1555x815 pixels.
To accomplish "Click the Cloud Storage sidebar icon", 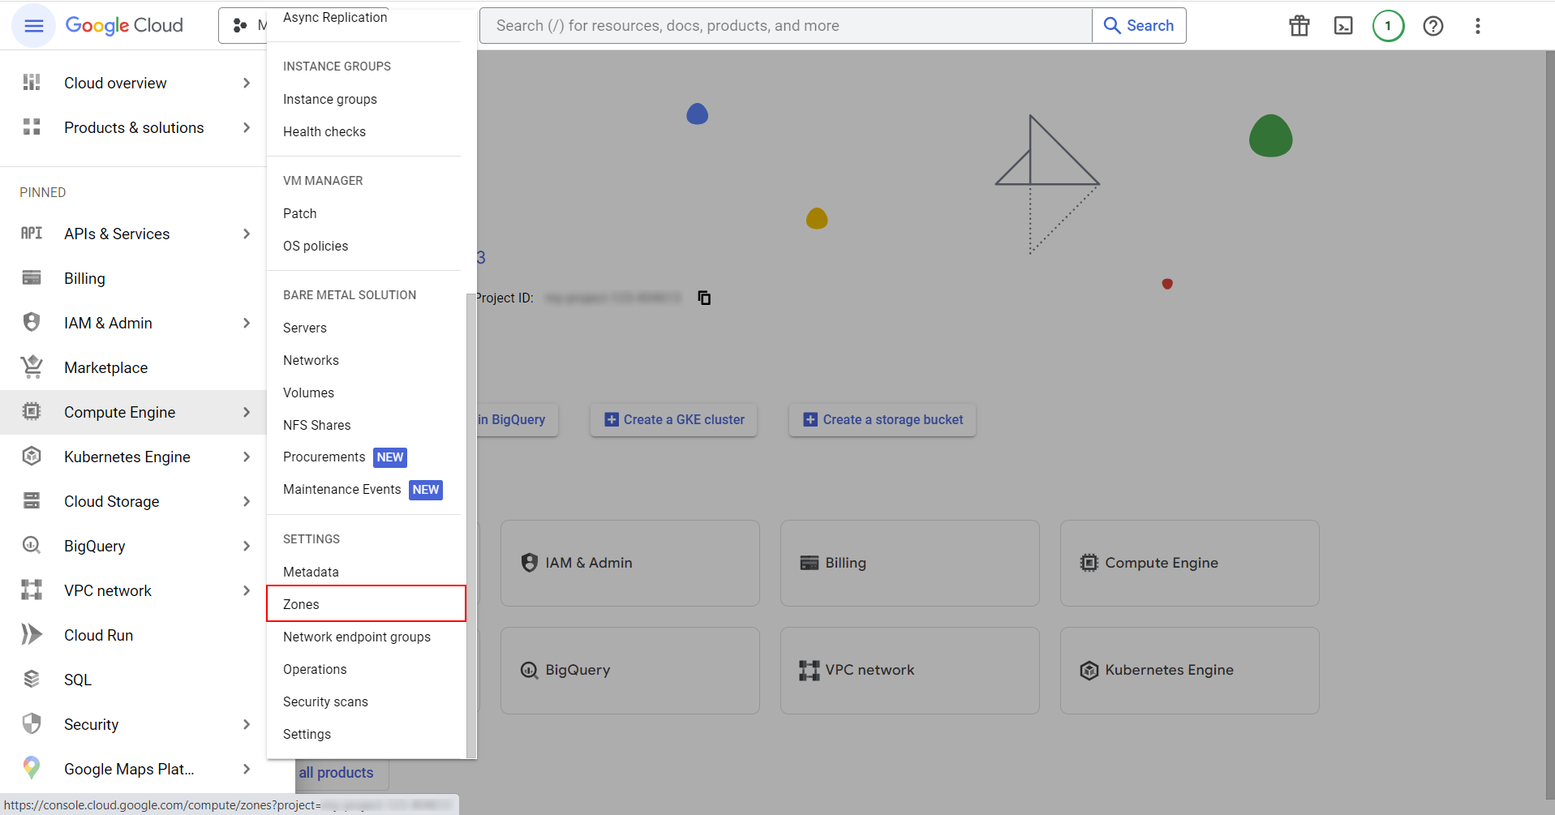I will [x=32, y=501].
